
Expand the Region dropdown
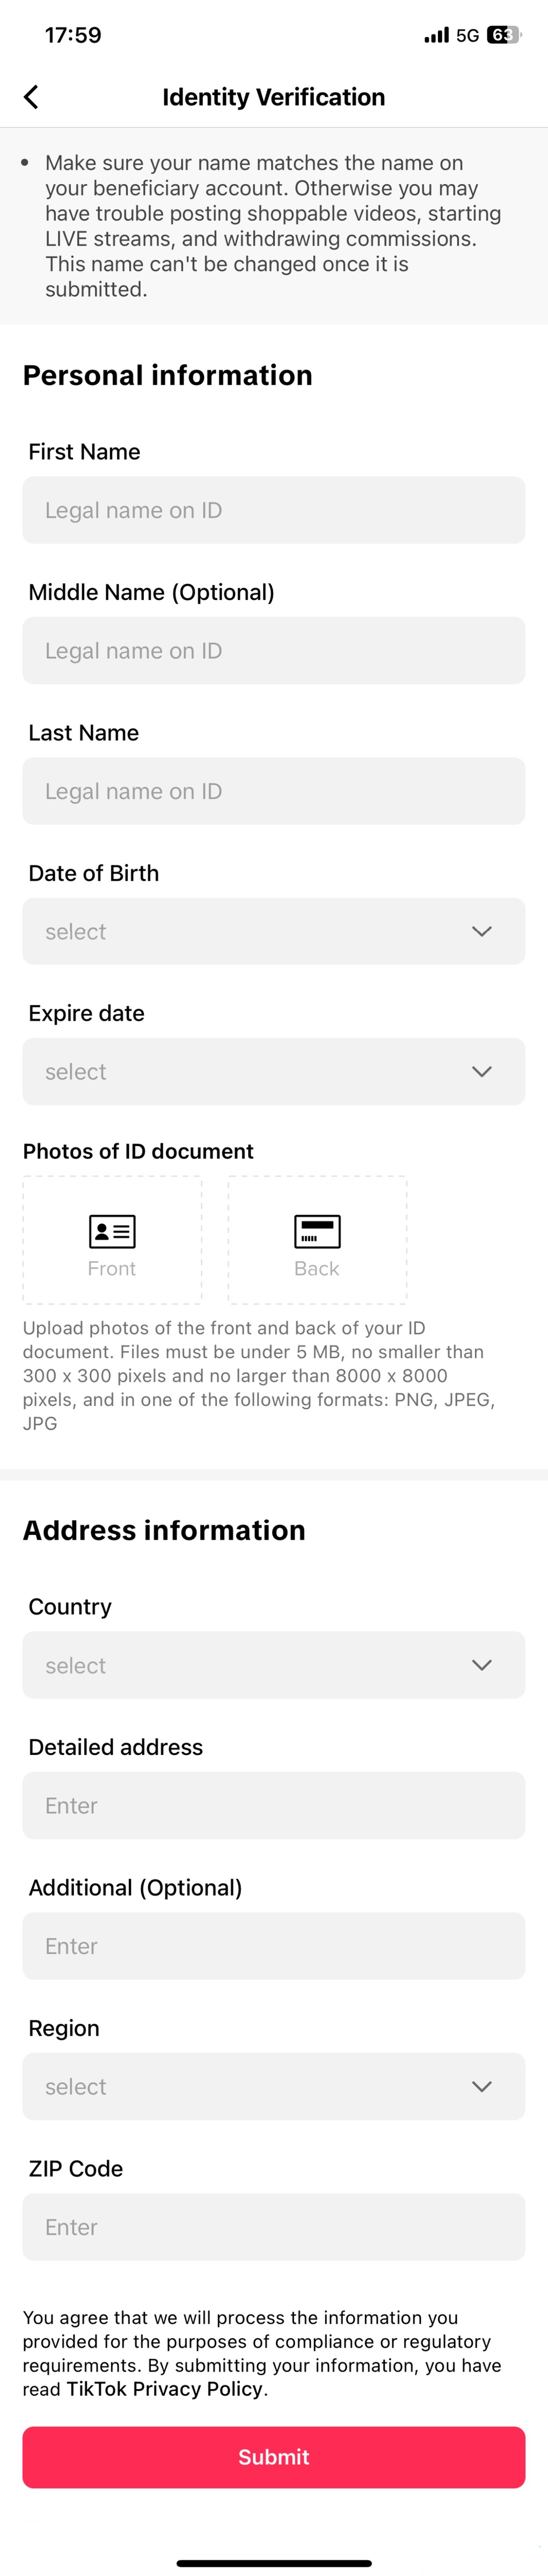(x=274, y=2086)
